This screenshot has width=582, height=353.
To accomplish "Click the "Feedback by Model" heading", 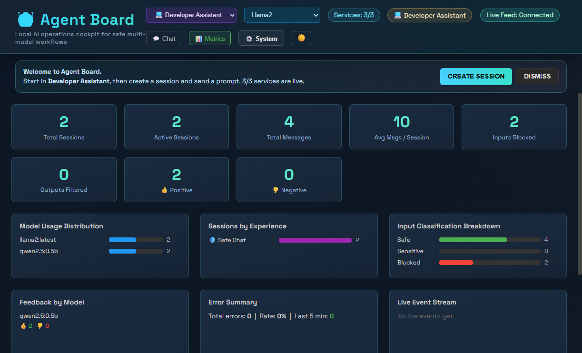I will (52, 302).
